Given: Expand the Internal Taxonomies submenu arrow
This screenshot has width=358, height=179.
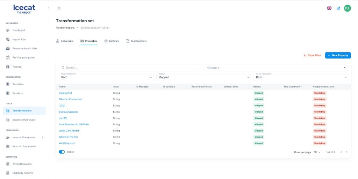Looking at the screenshot, I should pos(42,137).
